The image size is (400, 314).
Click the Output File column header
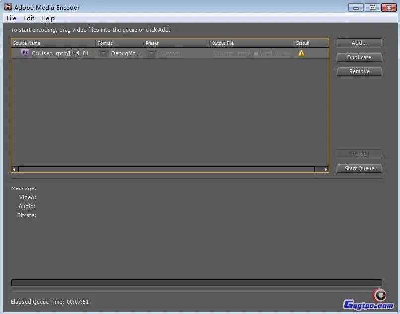click(x=252, y=43)
